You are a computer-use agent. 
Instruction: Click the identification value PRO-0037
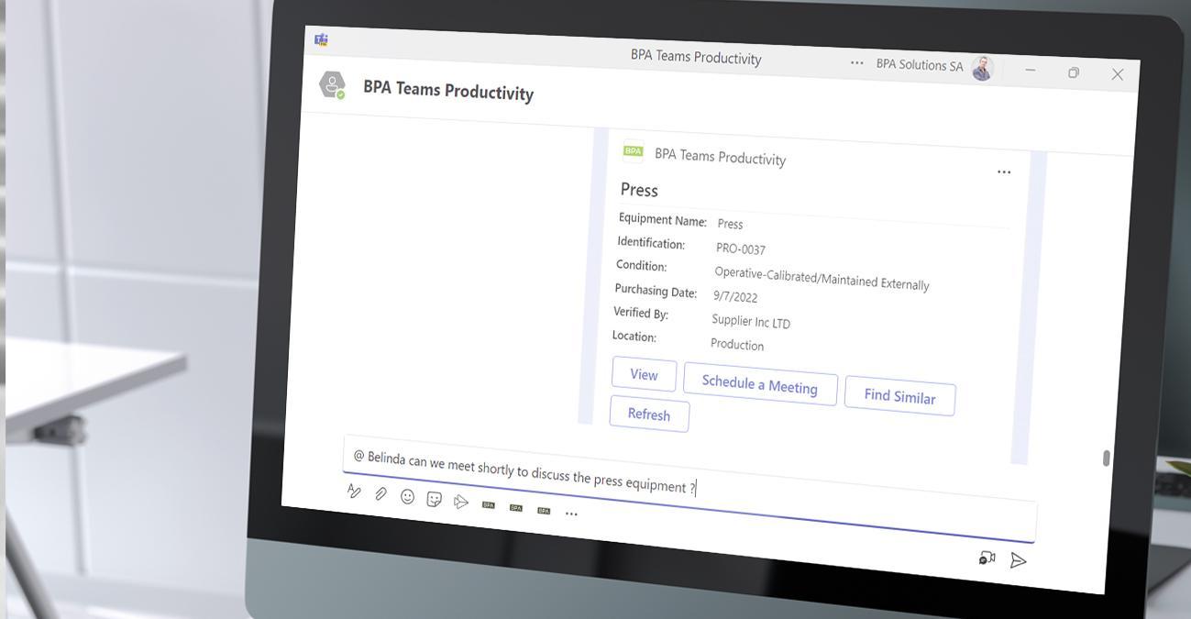tap(741, 249)
